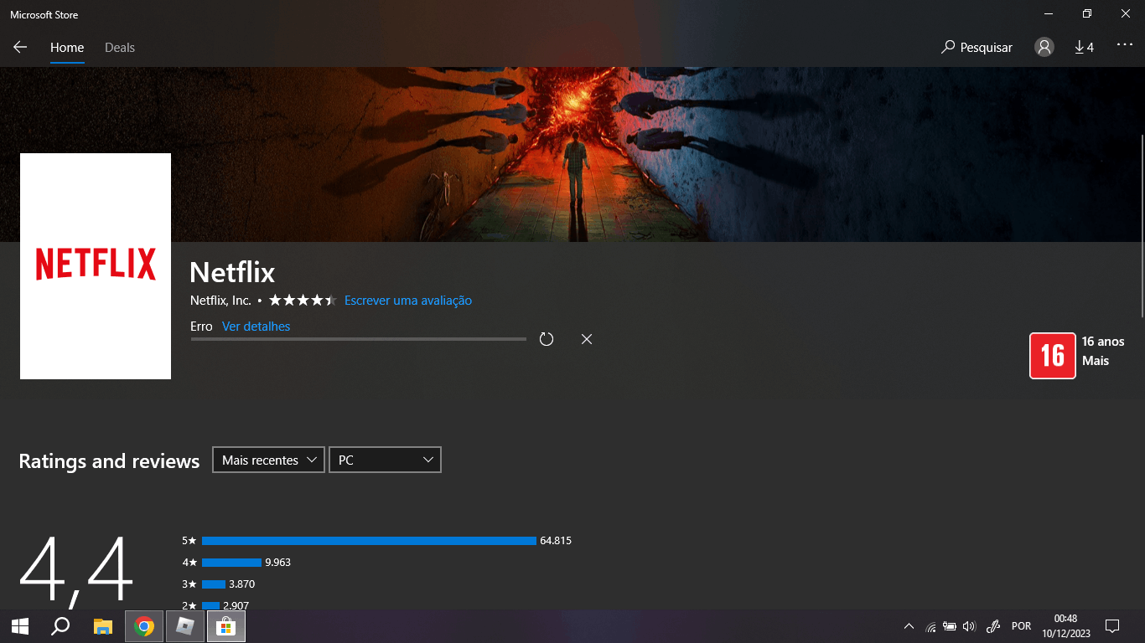Click the 5-star count 64.815
The width and height of the screenshot is (1145, 643).
(556, 541)
